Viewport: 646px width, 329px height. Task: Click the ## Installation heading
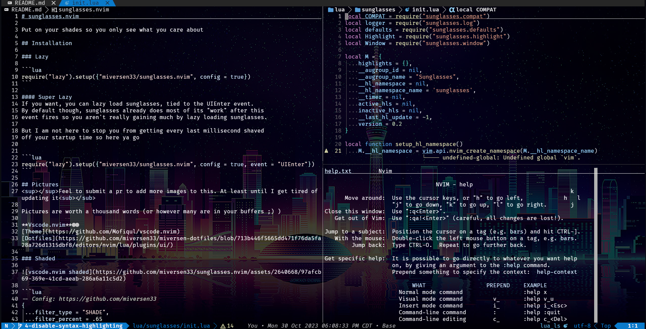point(47,43)
